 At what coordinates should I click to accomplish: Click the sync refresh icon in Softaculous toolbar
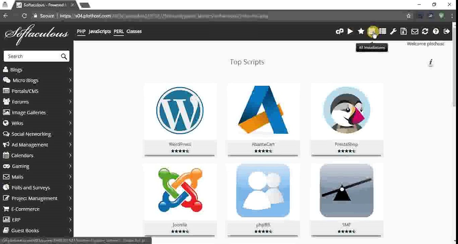pos(425,32)
